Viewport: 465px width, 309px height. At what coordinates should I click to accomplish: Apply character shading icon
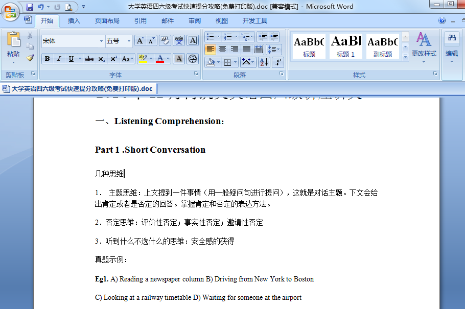click(x=179, y=59)
